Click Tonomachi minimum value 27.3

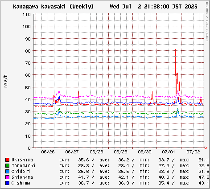pyautogui.click(x=164, y=165)
